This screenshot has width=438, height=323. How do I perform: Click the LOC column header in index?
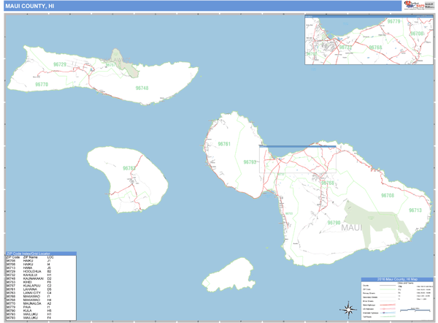(50, 257)
